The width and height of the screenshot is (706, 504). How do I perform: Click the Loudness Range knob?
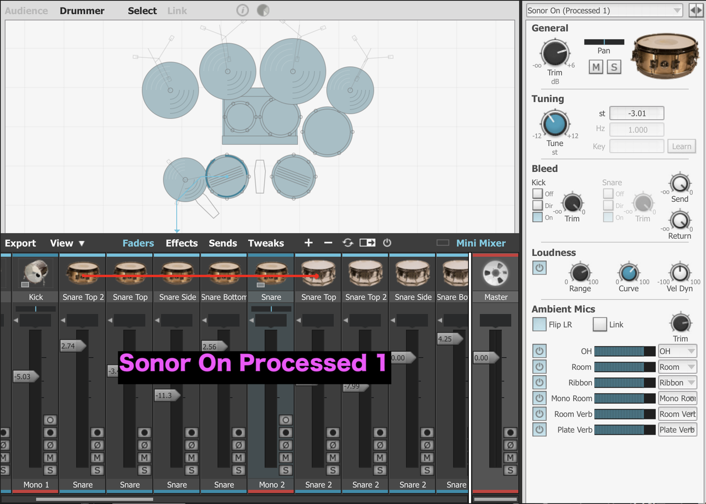(x=580, y=273)
